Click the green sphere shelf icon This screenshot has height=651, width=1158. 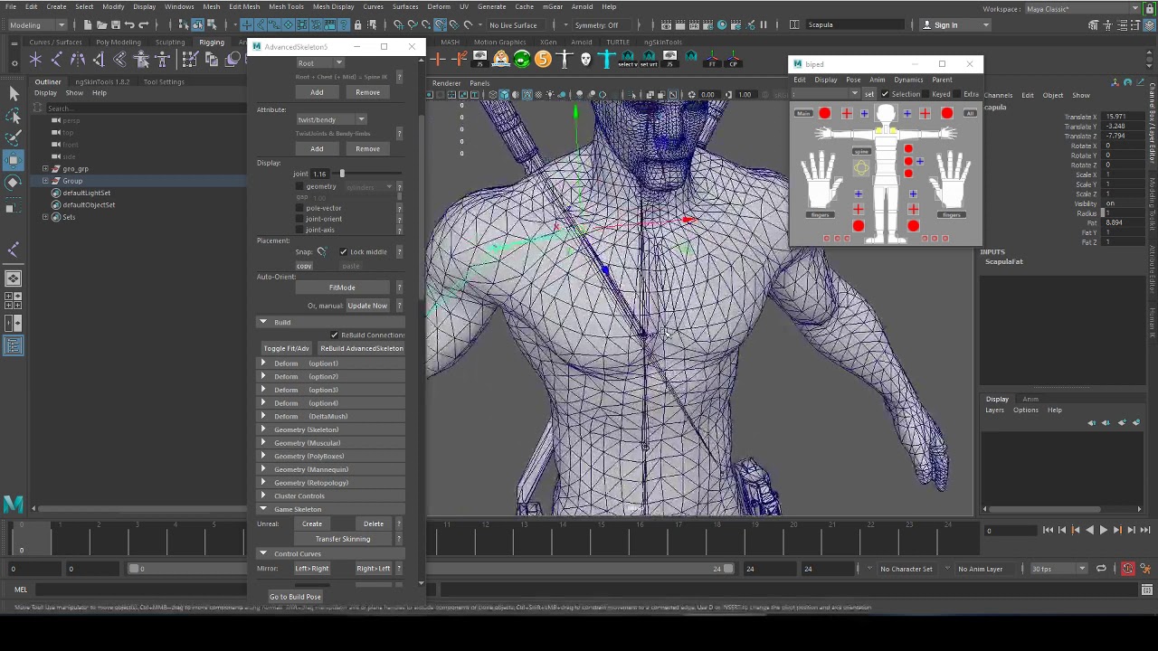pos(522,60)
